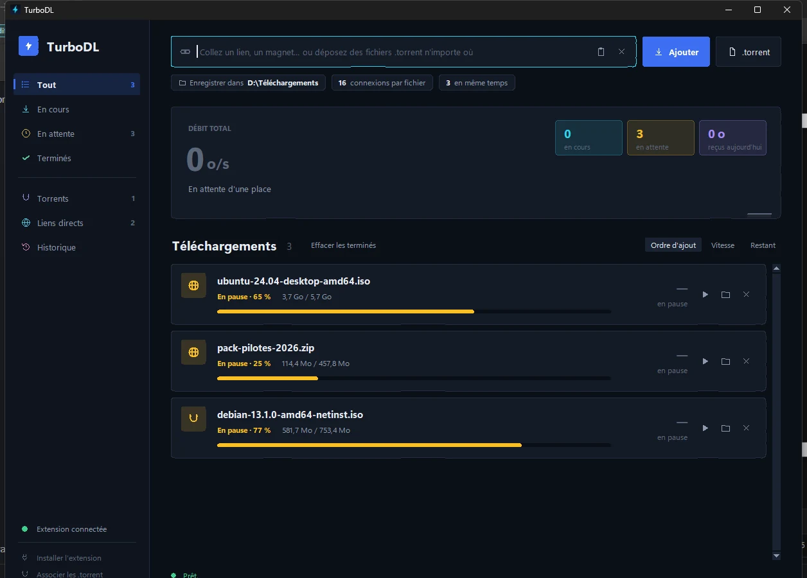Viewport: 807px width, 578px height.
Task: Click 114,4 Mo / 457,8 Mo size text
Action: pos(315,364)
